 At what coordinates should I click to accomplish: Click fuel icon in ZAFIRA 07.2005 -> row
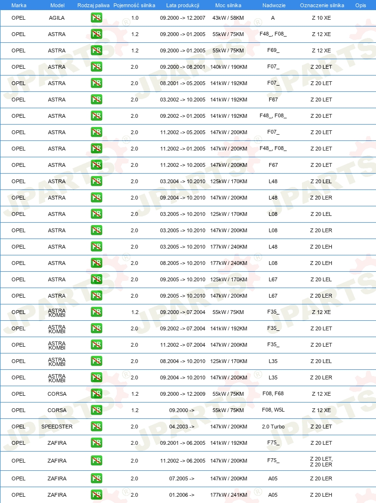coord(96,478)
